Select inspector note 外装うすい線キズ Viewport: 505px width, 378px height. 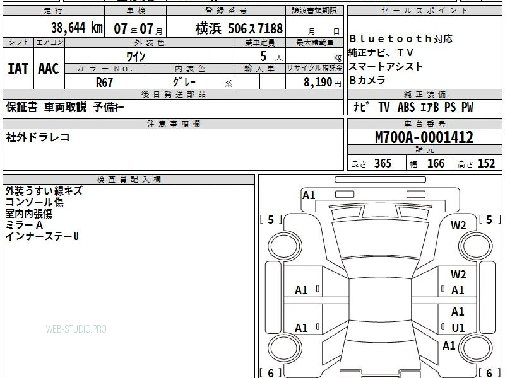tap(44, 191)
